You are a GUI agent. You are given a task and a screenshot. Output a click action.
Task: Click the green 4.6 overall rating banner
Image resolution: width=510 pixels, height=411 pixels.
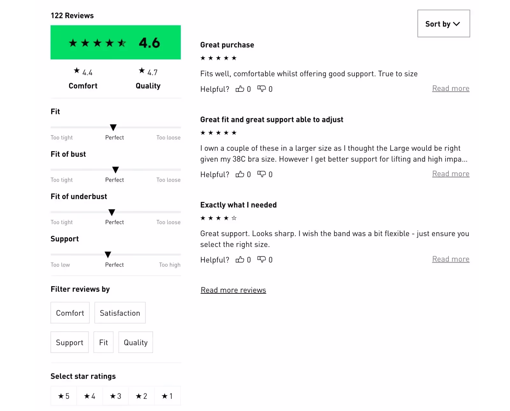[x=116, y=42]
